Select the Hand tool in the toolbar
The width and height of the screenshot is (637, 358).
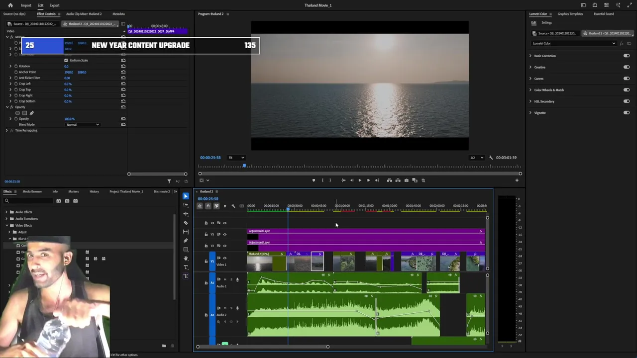click(x=186, y=258)
